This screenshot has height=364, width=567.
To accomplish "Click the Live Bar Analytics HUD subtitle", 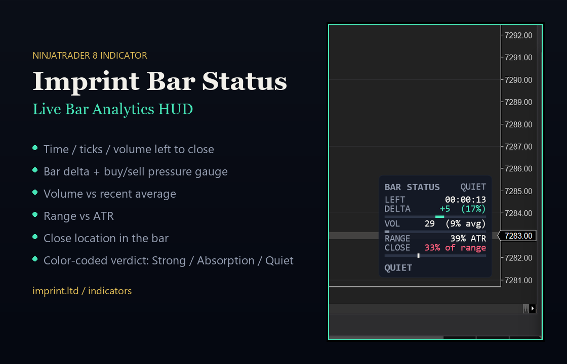I will 113,109.
